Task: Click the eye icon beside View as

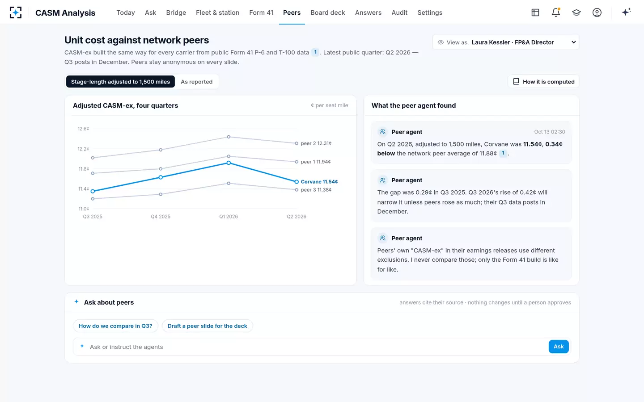Action: point(441,42)
